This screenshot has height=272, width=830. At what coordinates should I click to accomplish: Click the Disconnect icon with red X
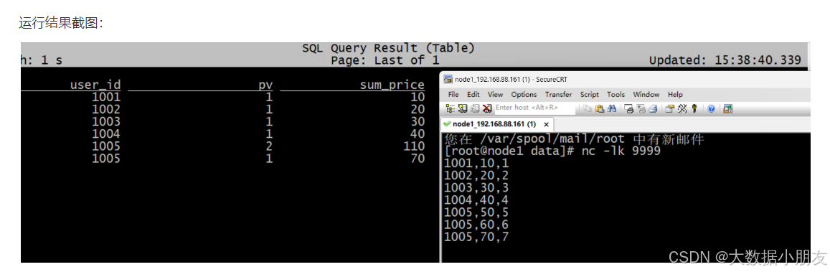tap(487, 108)
